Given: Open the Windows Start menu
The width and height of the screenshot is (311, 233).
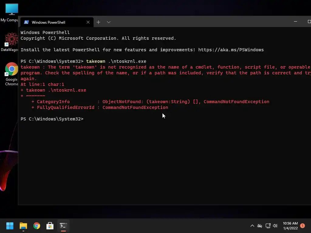Looking at the screenshot, I should (x=10, y=226).
